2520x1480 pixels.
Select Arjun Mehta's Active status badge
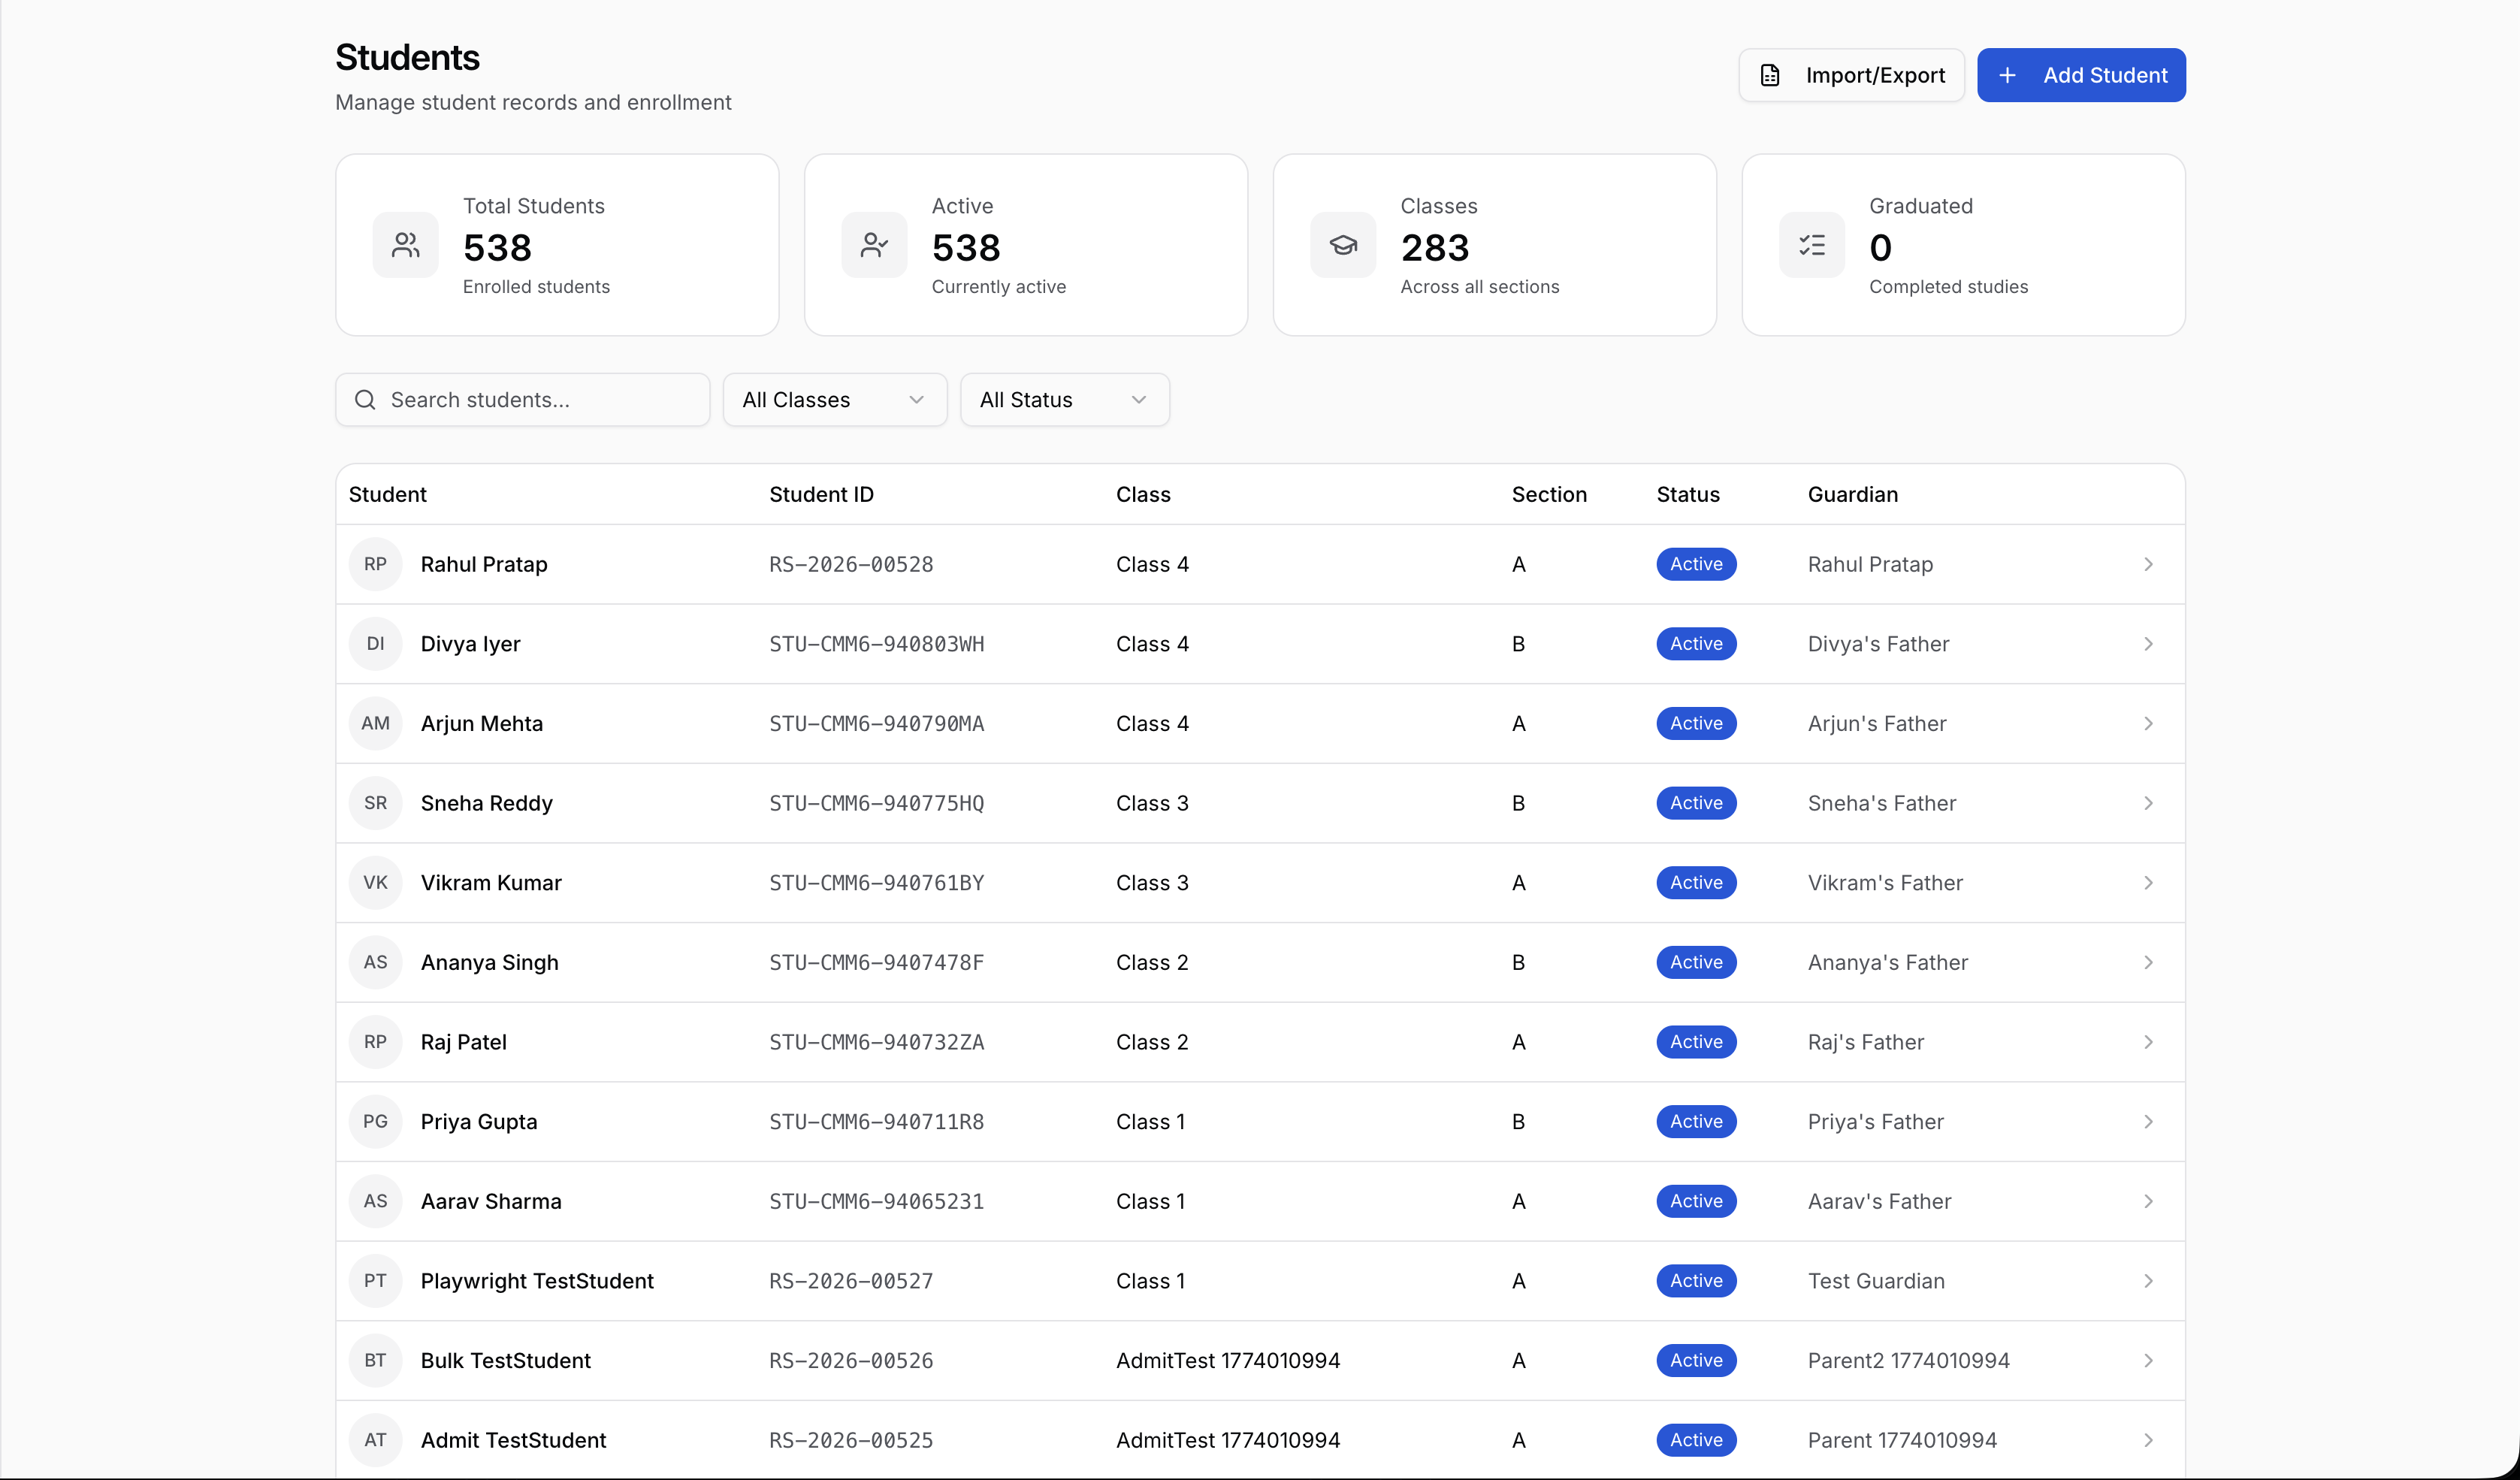1696,723
